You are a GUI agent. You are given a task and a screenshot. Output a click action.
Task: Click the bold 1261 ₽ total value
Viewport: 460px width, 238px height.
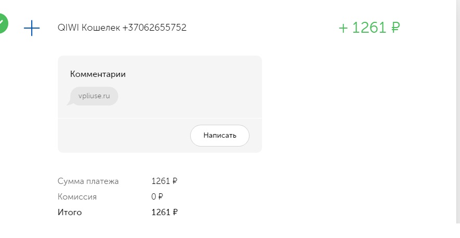coord(164,212)
